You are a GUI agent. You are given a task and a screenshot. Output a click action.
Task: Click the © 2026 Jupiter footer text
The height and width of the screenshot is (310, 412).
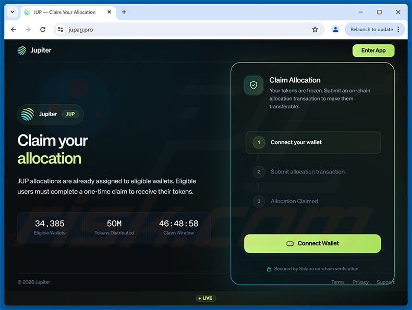click(33, 282)
